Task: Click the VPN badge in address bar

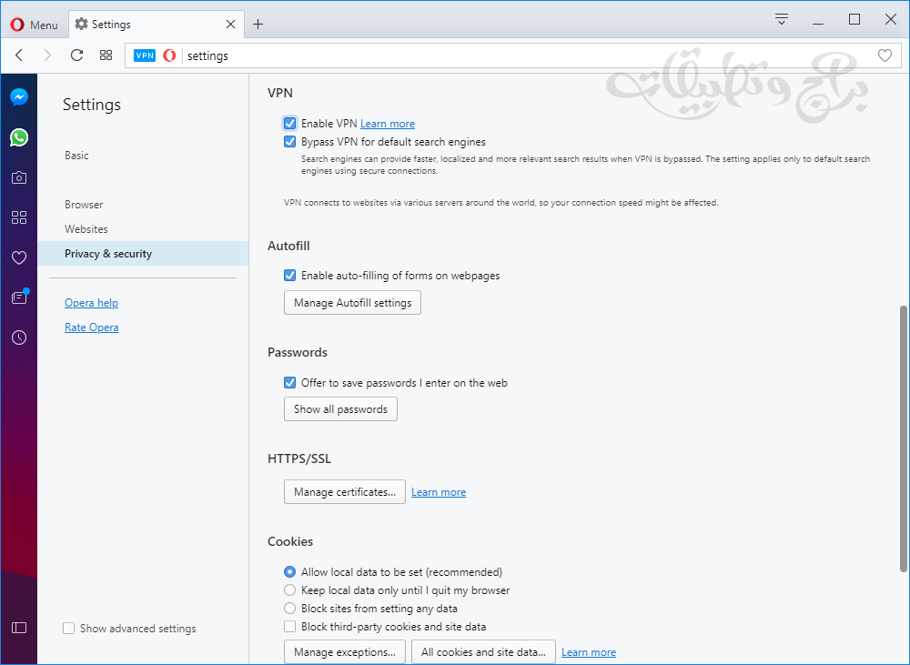Action: 145,55
